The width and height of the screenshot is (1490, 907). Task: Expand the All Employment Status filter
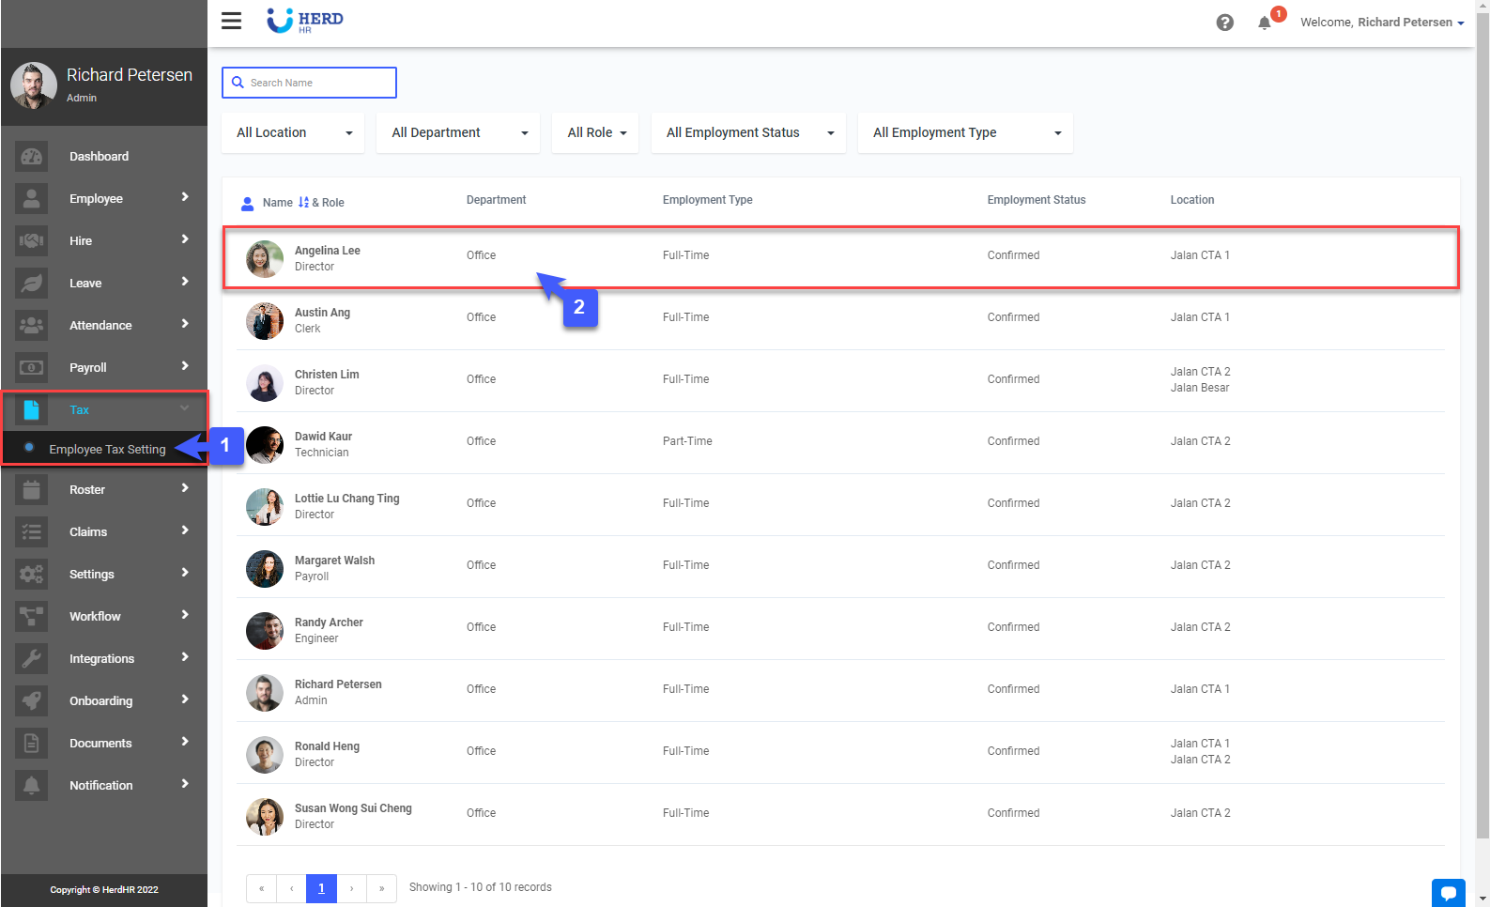748,133
